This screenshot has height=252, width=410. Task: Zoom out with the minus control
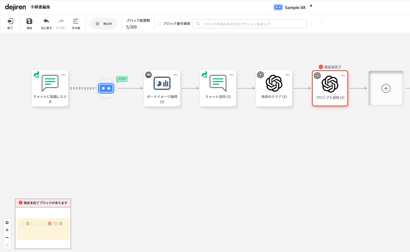tap(7, 238)
